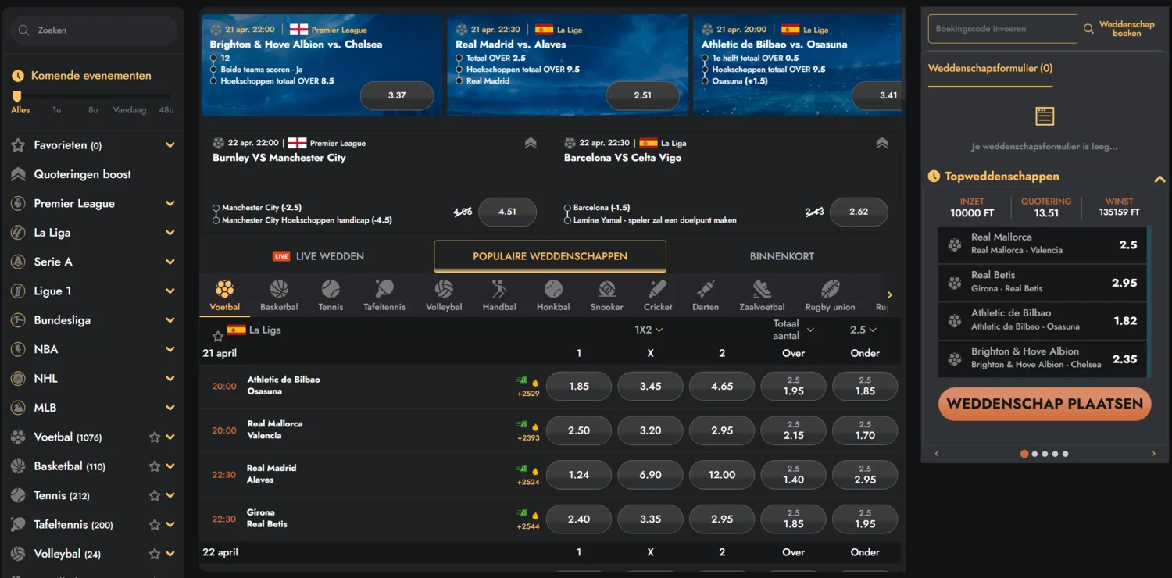The height and width of the screenshot is (578, 1172).
Task: Switch to POPULAIRE WEDDENSCHAPPEN tab
Action: coord(550,256)
